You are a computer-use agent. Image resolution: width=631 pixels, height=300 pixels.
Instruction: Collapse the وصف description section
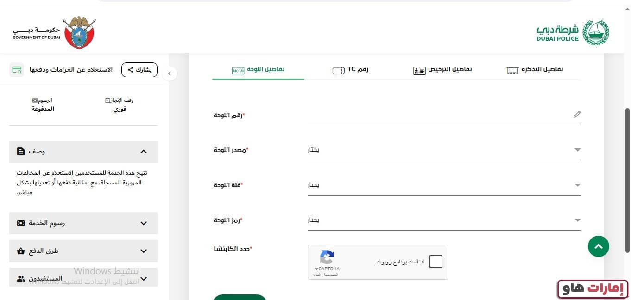coord(143,152)
